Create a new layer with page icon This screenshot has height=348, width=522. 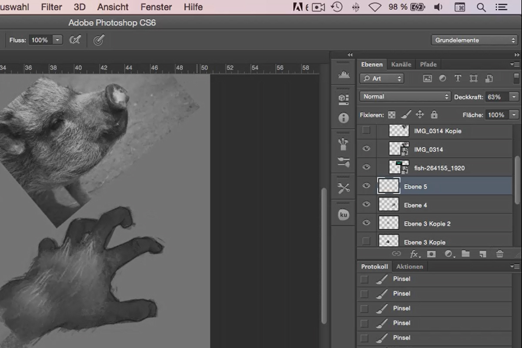tap(482, 254)
